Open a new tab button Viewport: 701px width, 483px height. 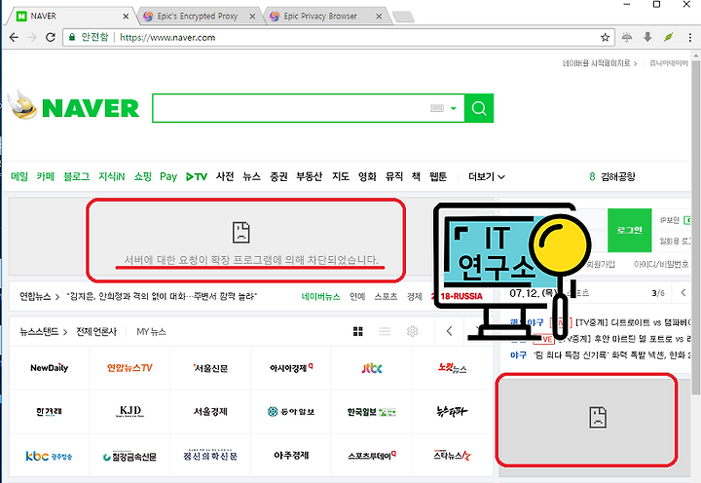[x=403, y=17]
